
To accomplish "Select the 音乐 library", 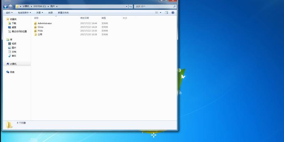I will pos(14,56).
